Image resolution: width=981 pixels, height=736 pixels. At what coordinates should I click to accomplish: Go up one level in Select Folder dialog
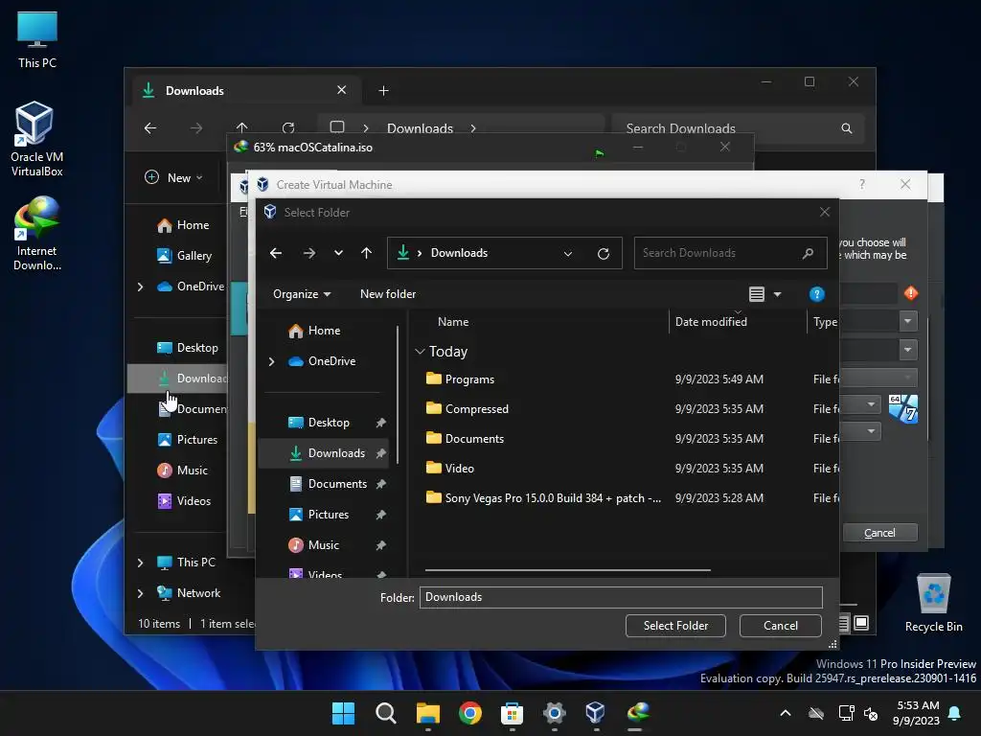(x=367, y=253)
